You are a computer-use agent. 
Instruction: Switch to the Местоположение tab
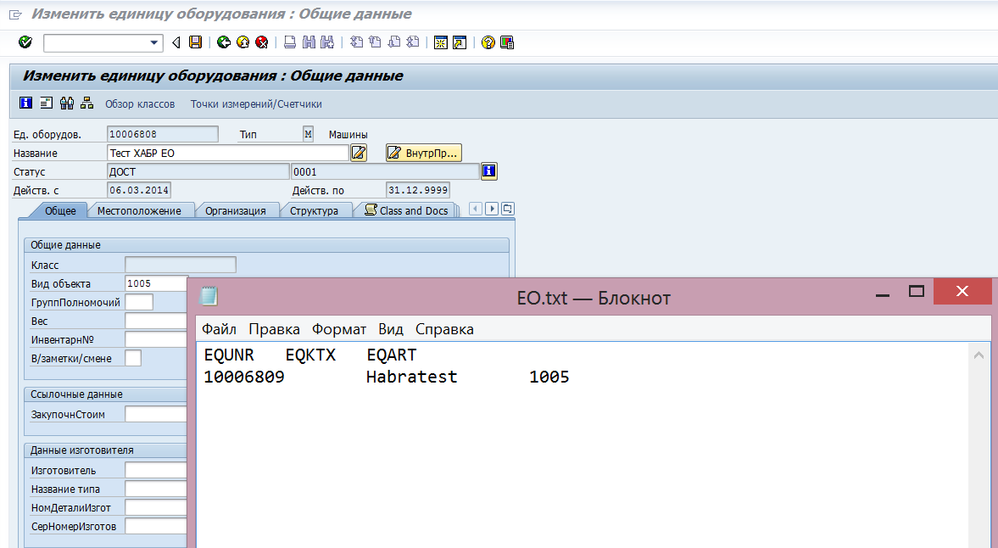click(x=139, y=210)
